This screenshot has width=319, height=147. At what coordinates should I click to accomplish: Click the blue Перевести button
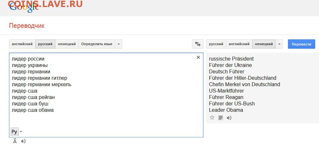tap(301, 44)
